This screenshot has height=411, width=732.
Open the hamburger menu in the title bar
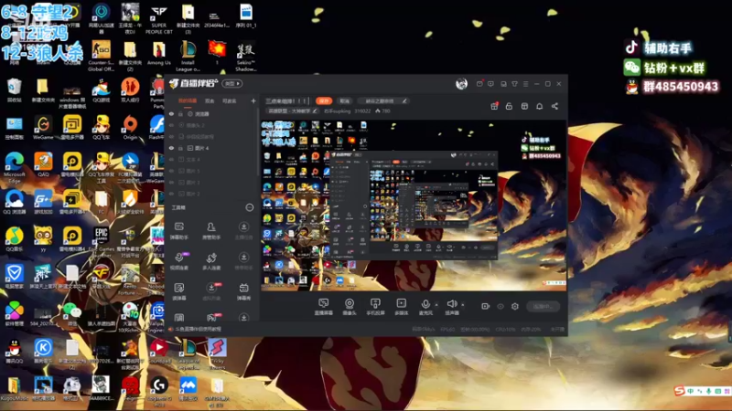coord(525,84)
